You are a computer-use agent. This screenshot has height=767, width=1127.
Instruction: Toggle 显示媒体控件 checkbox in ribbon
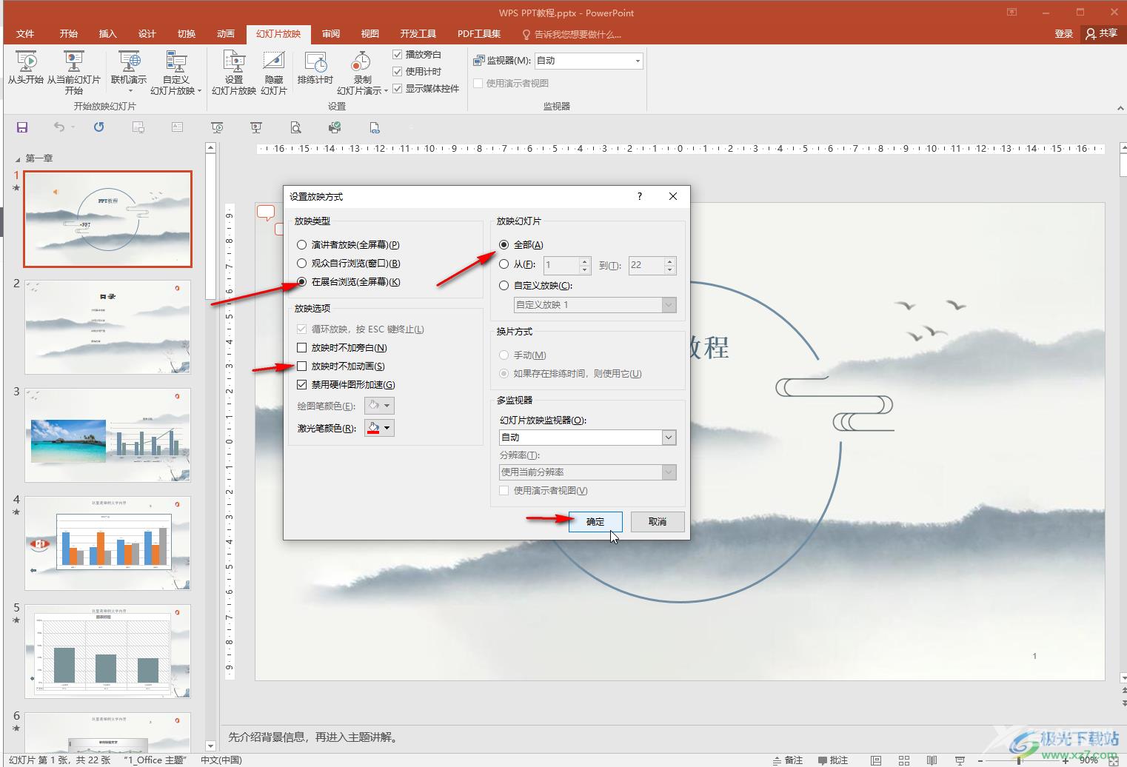398,89
